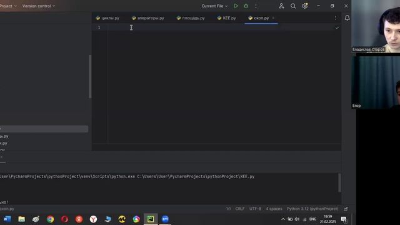Open Python 3.12 interpreter selector
The height and width of the screenshot is (225, 400).
pos(312,209)
